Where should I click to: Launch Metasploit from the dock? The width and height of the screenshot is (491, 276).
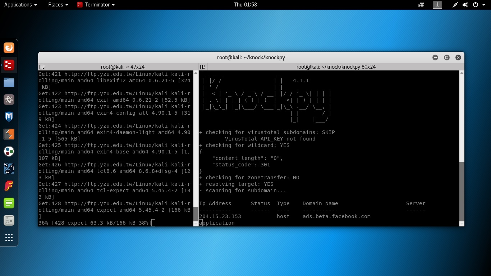click(x=9, y=117)
